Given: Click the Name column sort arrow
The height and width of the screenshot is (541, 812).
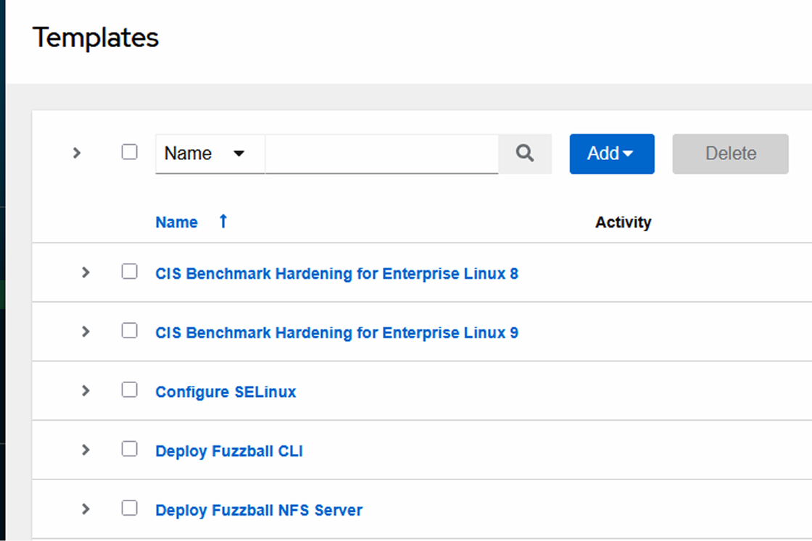Looking at the screenshot, I should 223,222.
